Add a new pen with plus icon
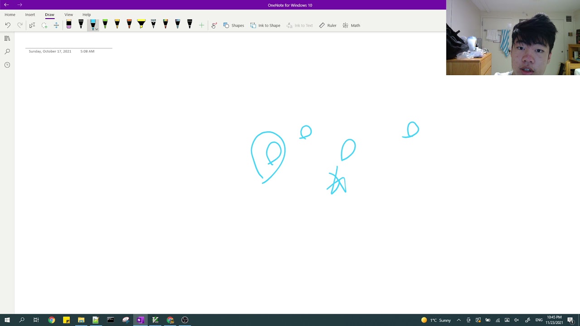Screen dimensions: 580x326 [x=202, y=25]
